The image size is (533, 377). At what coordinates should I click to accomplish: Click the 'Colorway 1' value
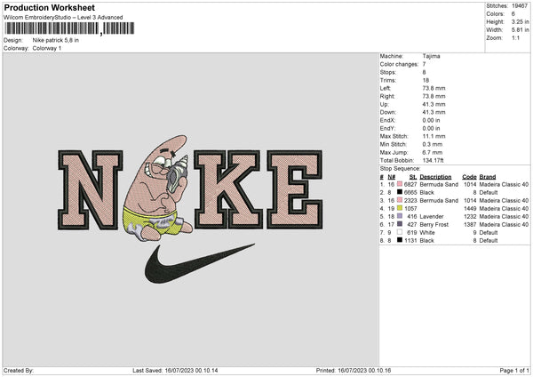click(x=47, y=48)
